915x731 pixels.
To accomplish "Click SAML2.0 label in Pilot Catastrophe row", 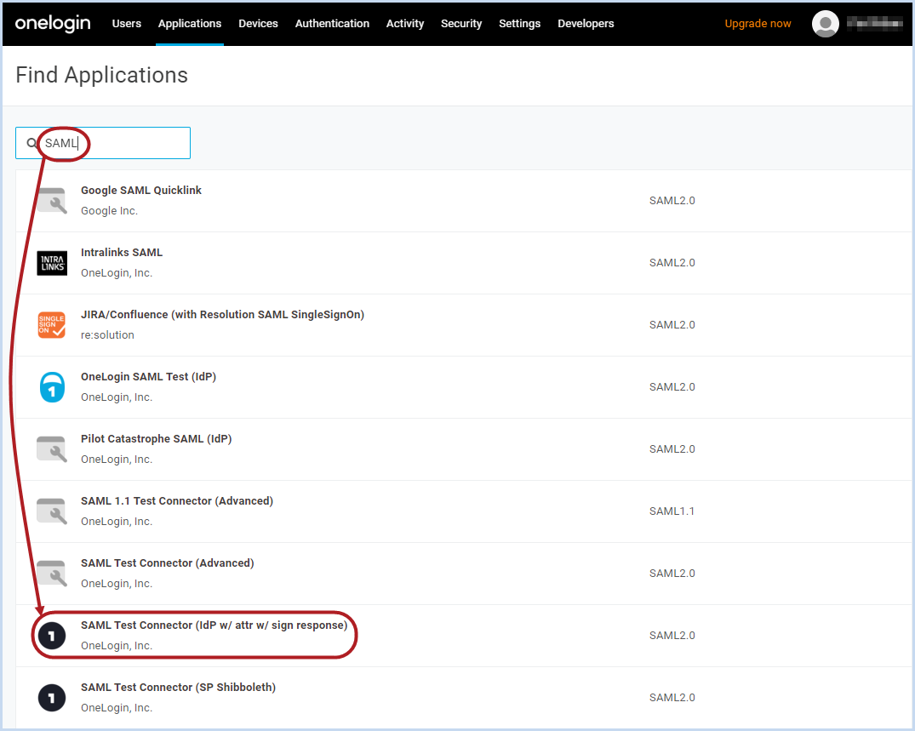I will point(672,449).
